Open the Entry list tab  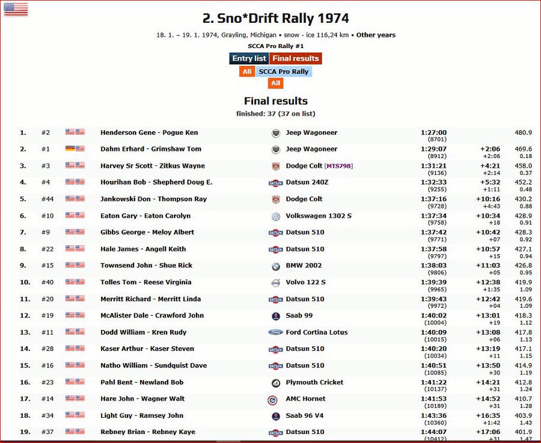(x=249, y=58)
